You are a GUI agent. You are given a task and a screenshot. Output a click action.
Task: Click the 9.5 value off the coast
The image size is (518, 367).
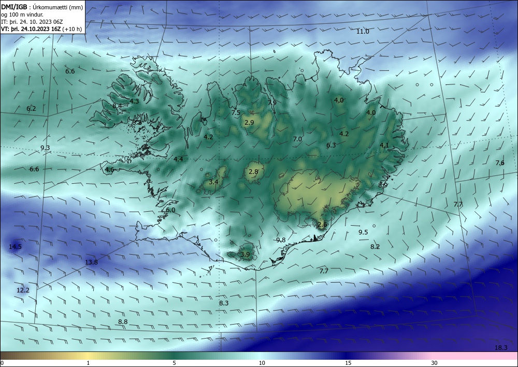pos(363,232)
